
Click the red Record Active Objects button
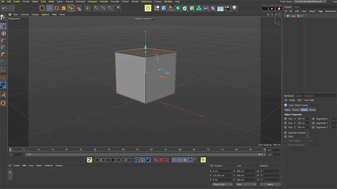(x=155, y=160)
